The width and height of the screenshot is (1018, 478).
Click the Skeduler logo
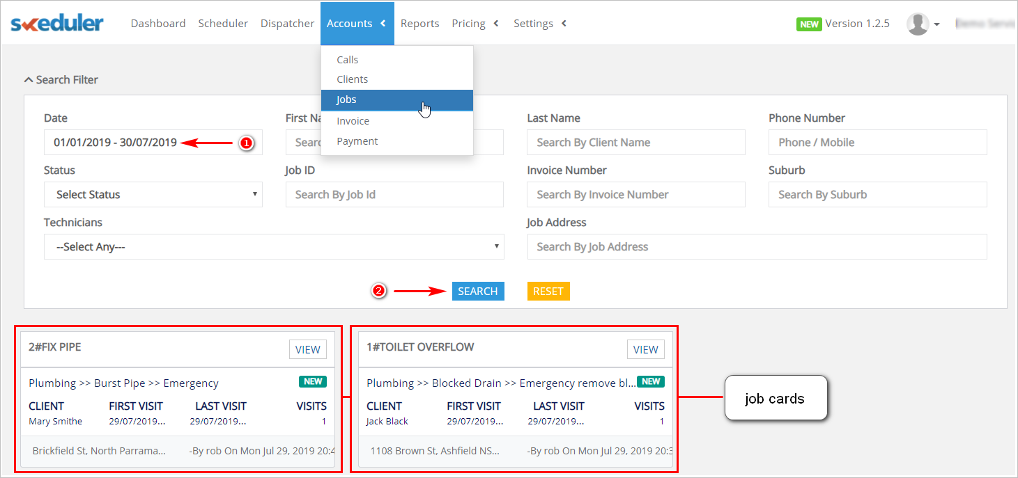pos(56,23)
